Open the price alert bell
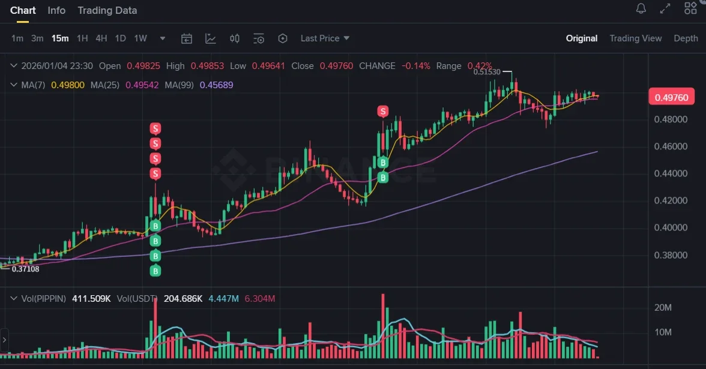This screenshot has width=706, height=369. [641, 9]
